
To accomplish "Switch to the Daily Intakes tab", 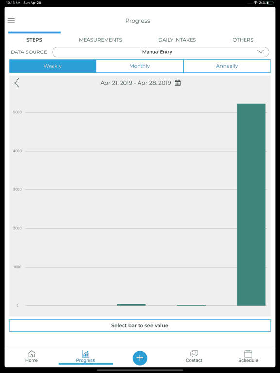I will click(x=177, y=40).
